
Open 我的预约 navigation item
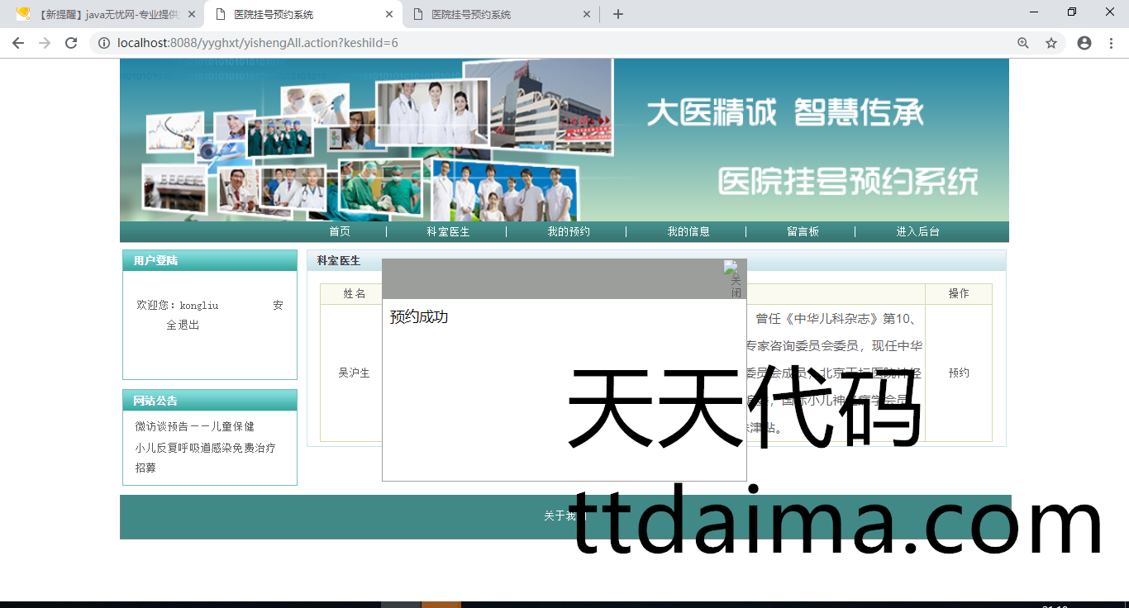pos(569,232)
